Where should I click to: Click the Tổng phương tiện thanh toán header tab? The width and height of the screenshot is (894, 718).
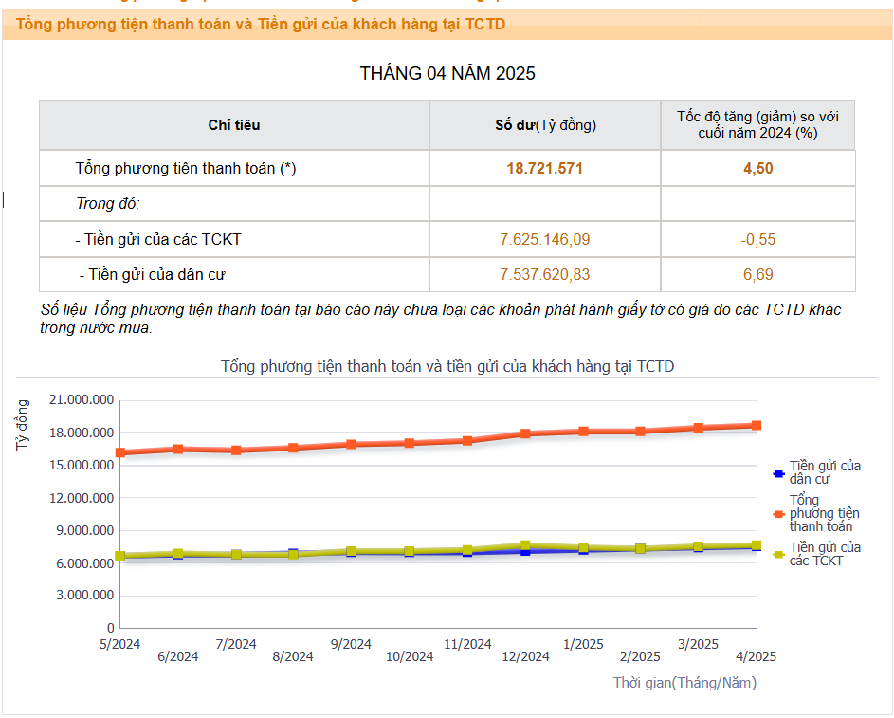point(261,24)
